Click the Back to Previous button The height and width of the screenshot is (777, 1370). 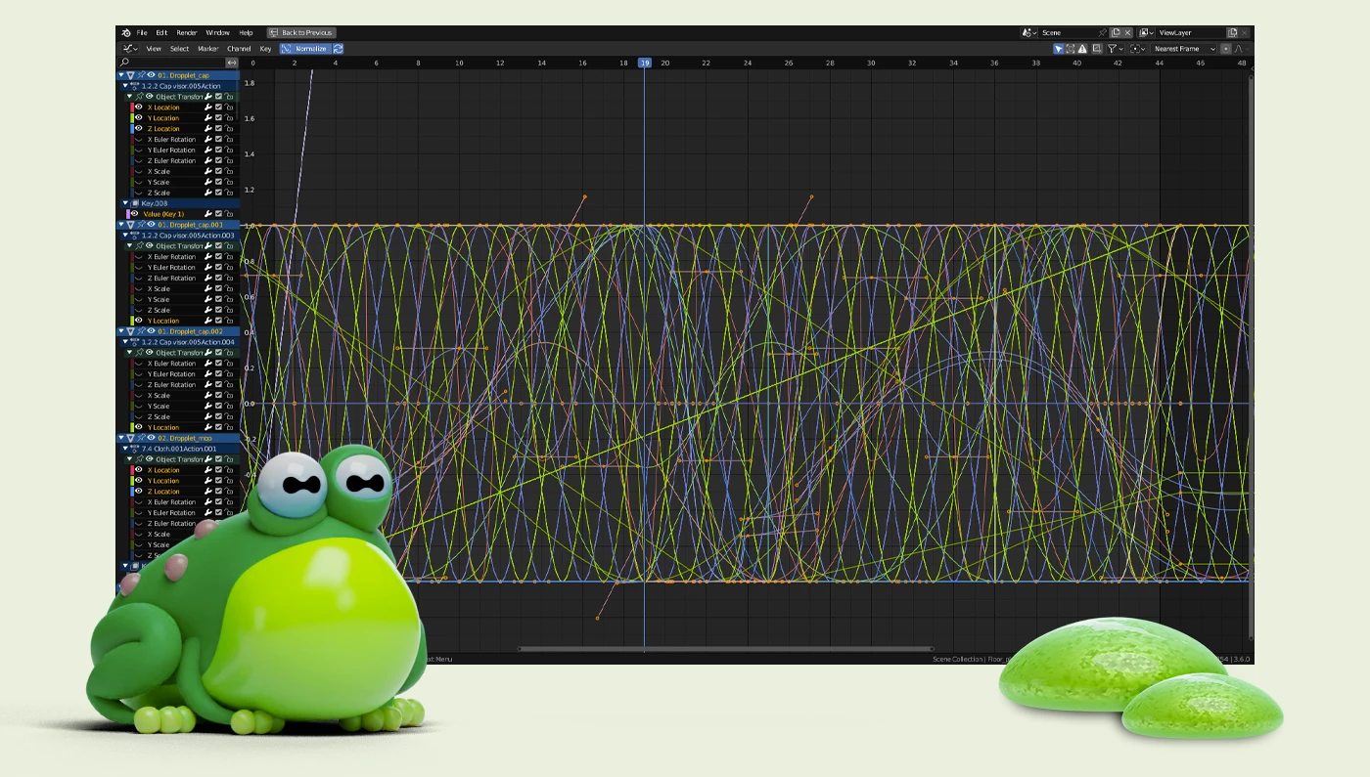tap(301, 32)
